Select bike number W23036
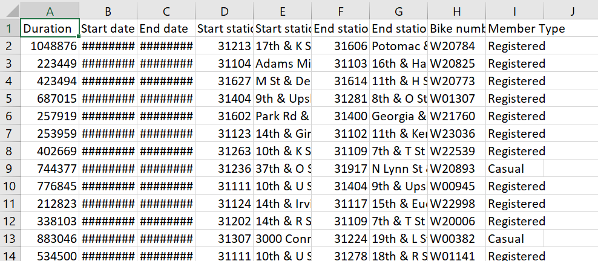The width and height of the screenshot is (598, 261). tap(457, 134)
